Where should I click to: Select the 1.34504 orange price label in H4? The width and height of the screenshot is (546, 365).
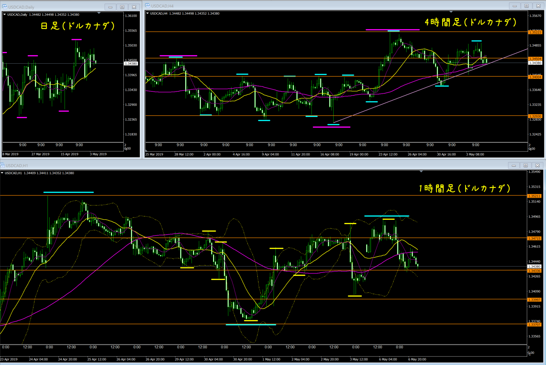pos(535,59)
